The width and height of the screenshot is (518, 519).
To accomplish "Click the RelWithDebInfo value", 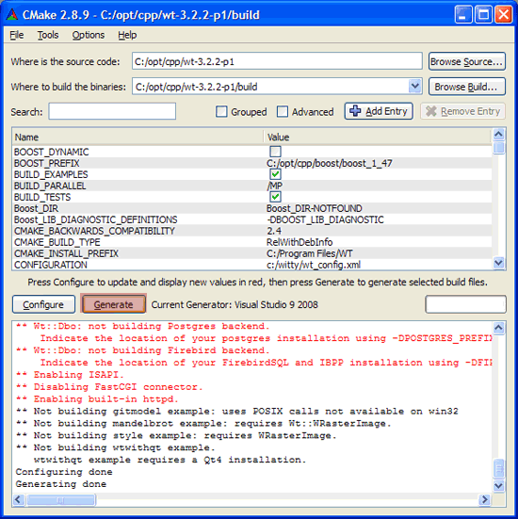I will pyautogui.click(x=299, y=242).
